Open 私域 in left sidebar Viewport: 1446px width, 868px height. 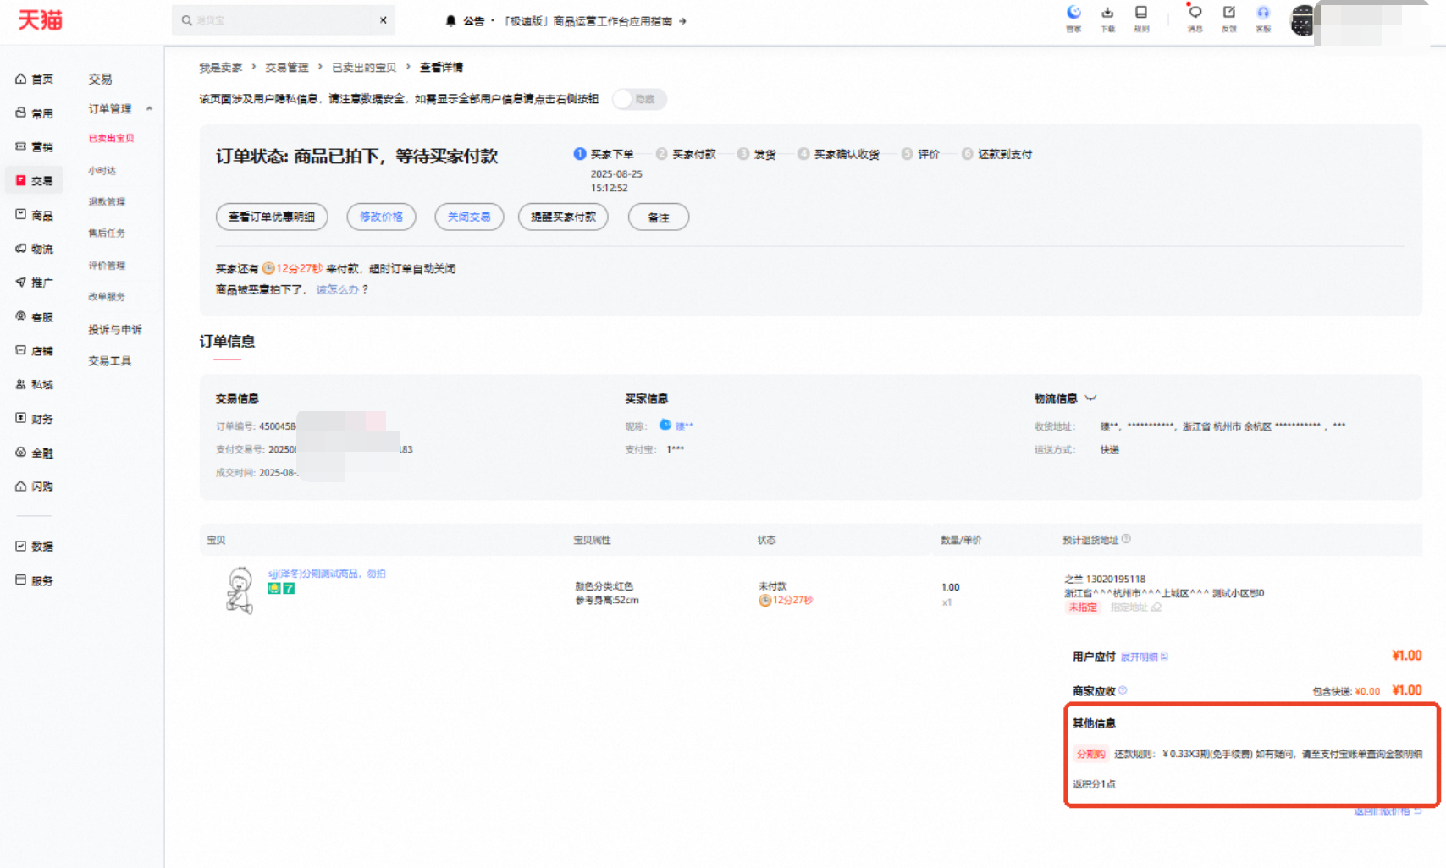tap(35, 384)
